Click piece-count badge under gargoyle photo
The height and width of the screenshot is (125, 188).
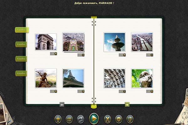pyautogui.click(x=150, y=91)
